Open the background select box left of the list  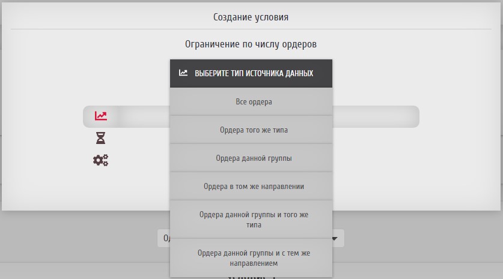163,239
